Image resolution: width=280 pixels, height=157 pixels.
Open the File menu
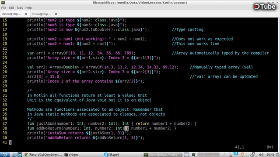click(3, 8)
